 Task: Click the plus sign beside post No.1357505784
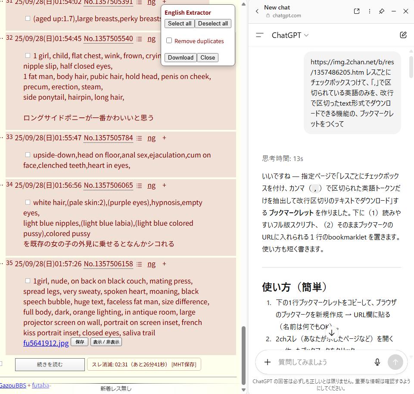coord(164,138)
